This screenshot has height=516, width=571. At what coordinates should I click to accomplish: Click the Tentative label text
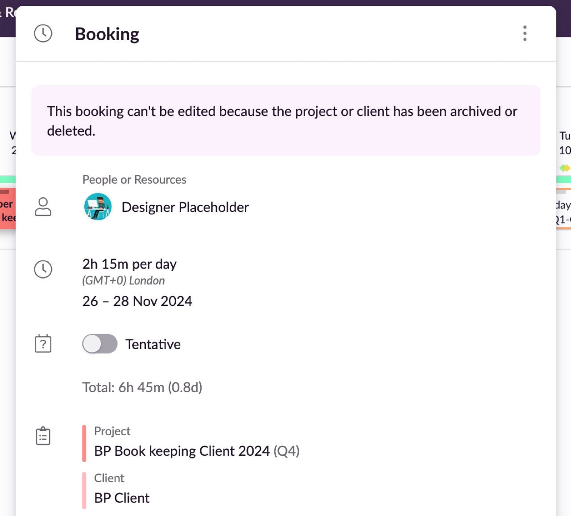[x=153, y=344]
